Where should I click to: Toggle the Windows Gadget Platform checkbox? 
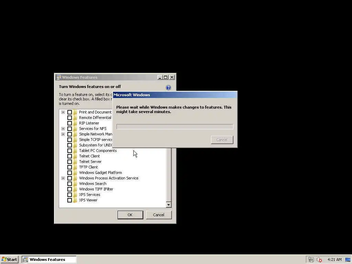point(69,173)
